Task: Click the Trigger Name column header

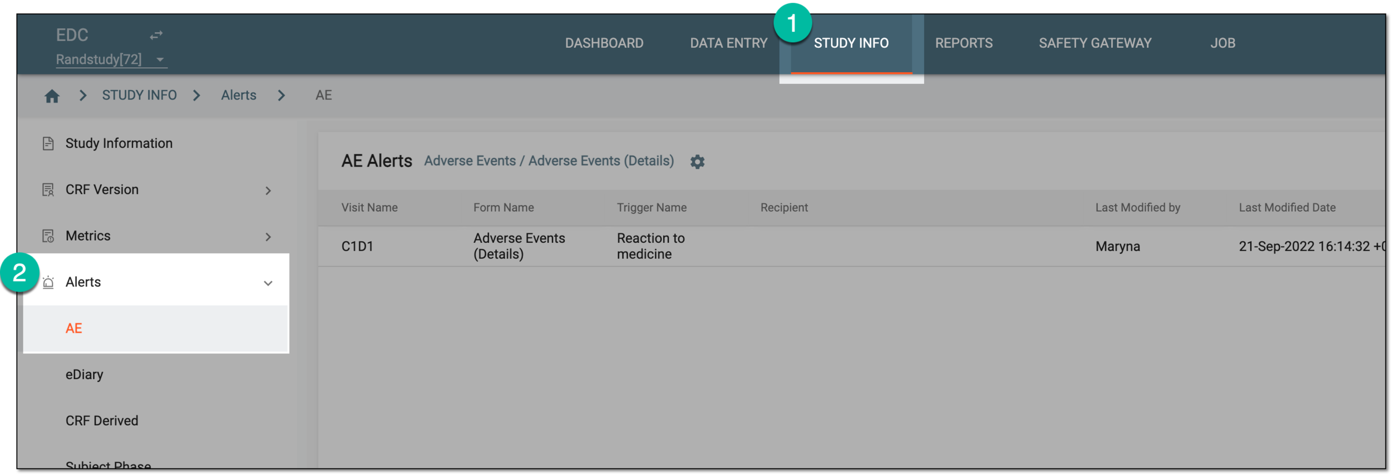Action: tap(652, 208)
